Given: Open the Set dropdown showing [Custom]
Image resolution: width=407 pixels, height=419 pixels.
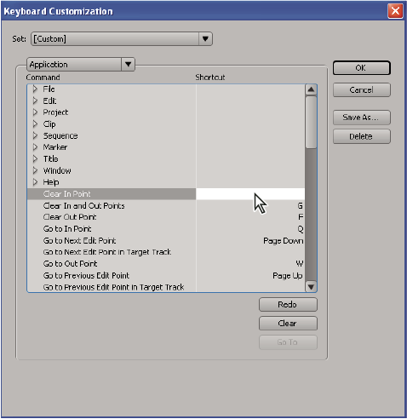Looking at the screenshot, I should [122, 39].
